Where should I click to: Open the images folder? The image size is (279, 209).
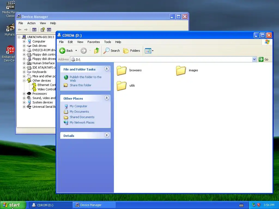(x=187, y=70)
